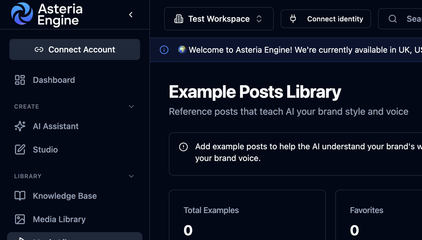Screen dimensions: 422x240
Task: Click the AI Assistant sparkle icon
Action: 20,126
